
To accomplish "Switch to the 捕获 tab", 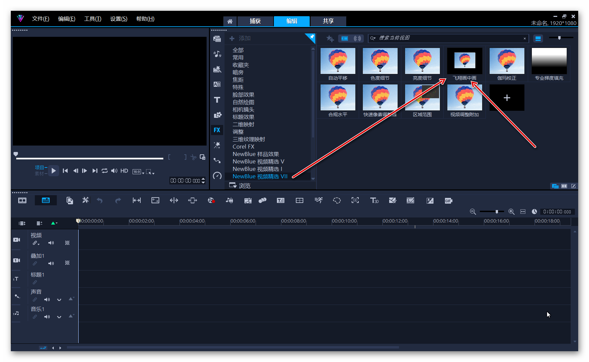I will [255, 21].
